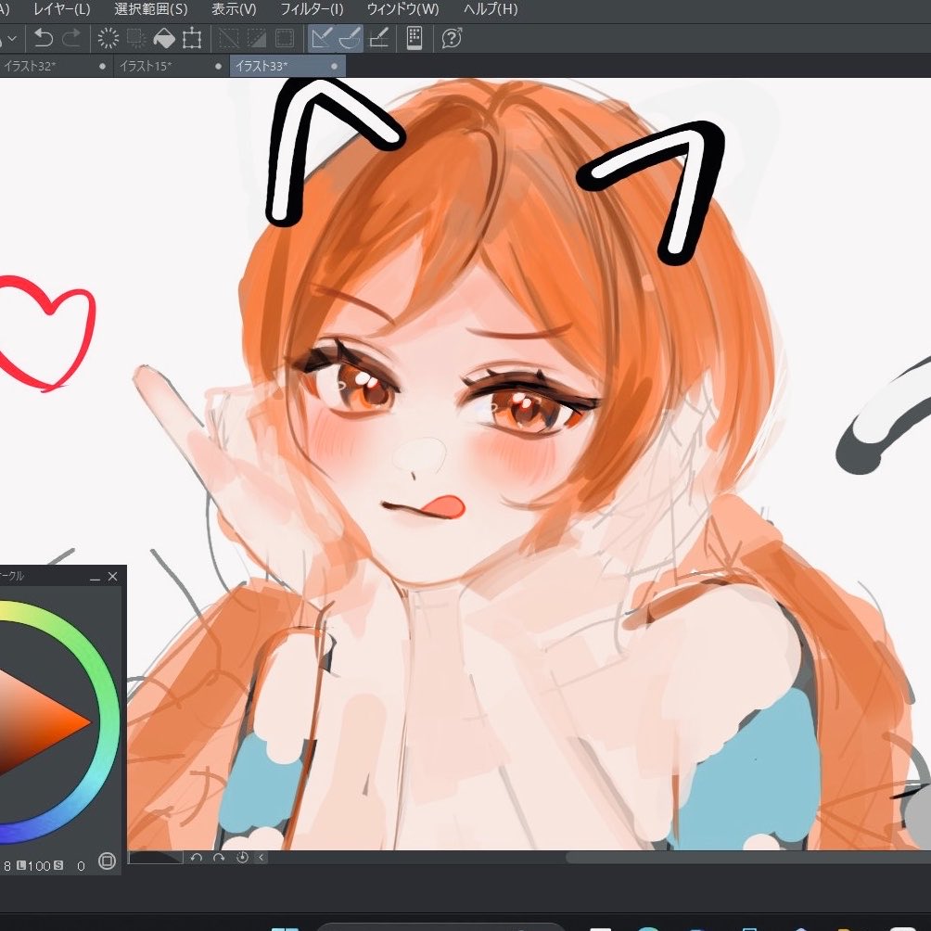Click Clear Outside Selection icon
The height and width of the screenshot is (931, 931).
pyautogui.click(x=136, y=39)
